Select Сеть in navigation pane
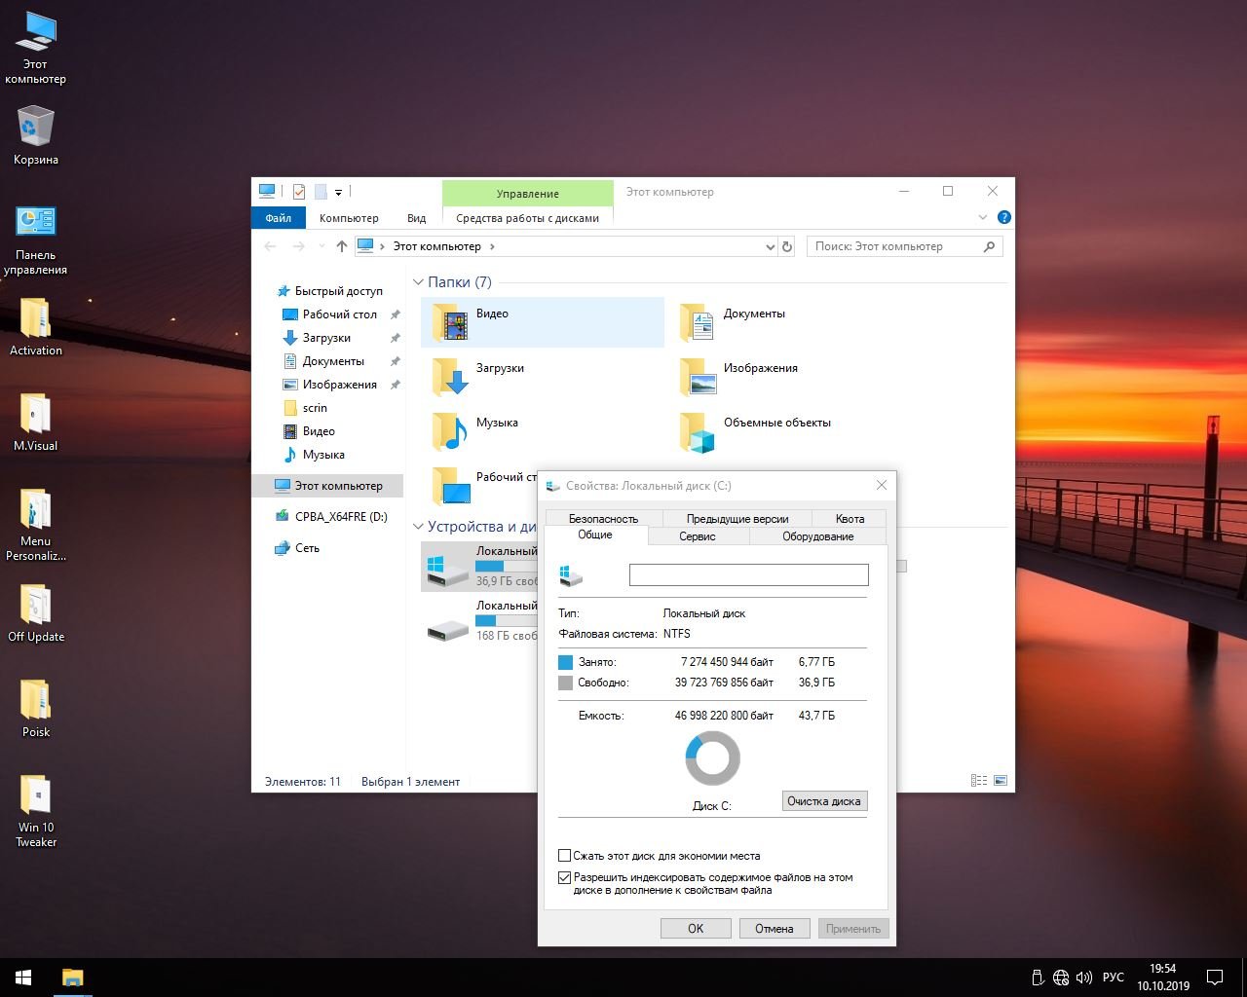 [x=297, y=548]
